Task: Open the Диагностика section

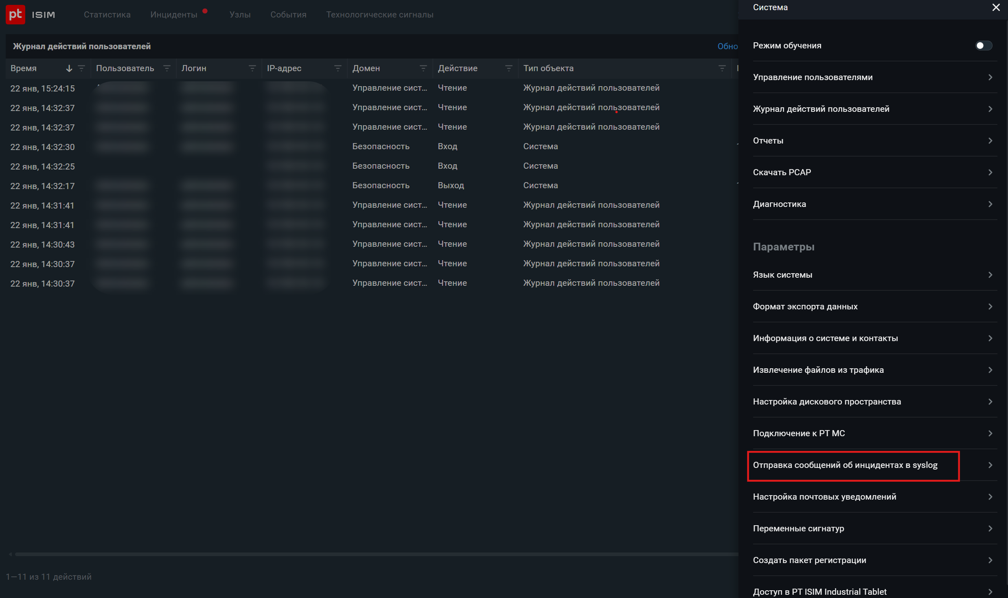Action: pos(873,204)
